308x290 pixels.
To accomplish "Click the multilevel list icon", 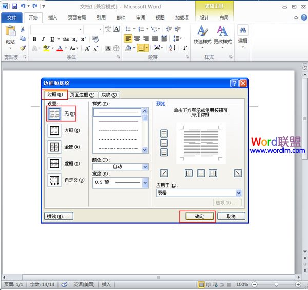I will 154,29.
